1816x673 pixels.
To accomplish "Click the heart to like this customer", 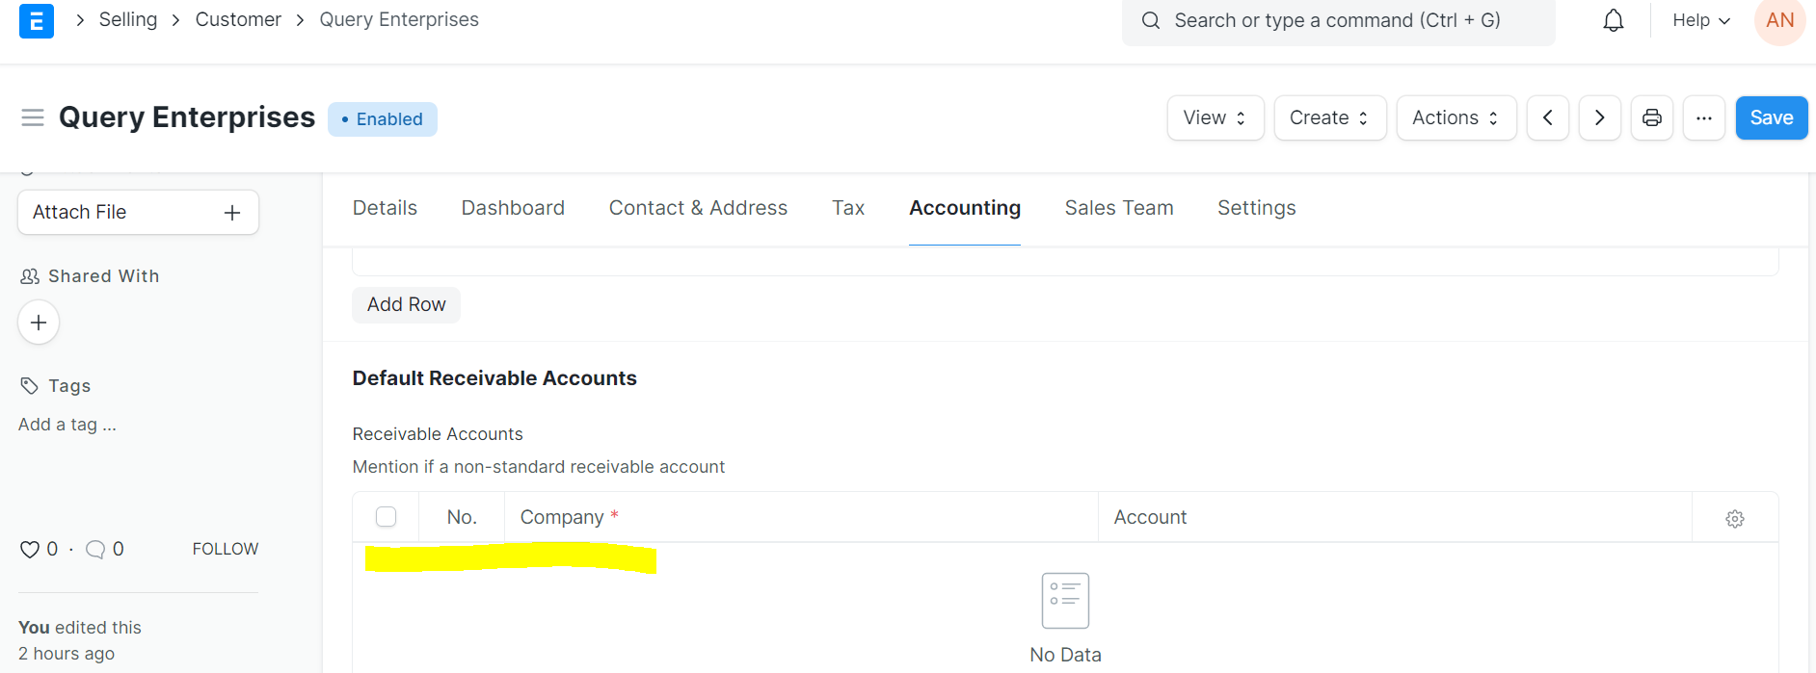I will tap(29, 549).
